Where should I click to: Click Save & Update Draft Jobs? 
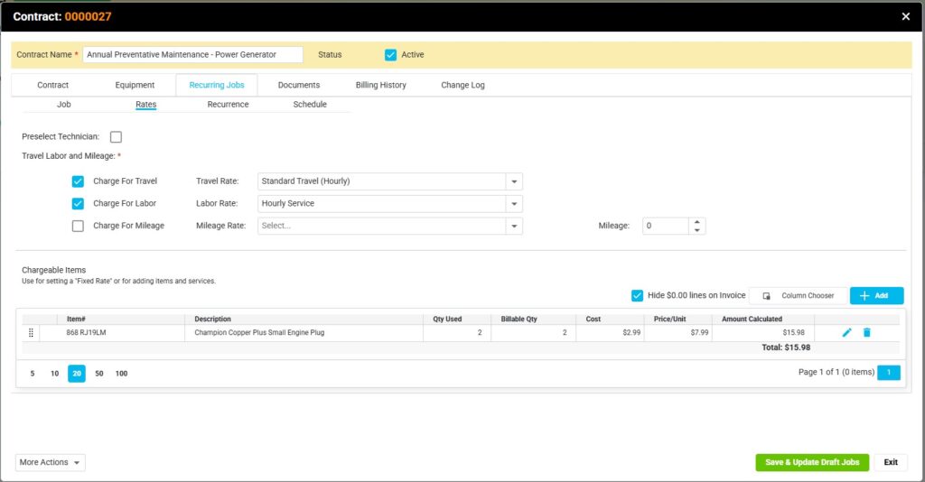pos(812,462)
